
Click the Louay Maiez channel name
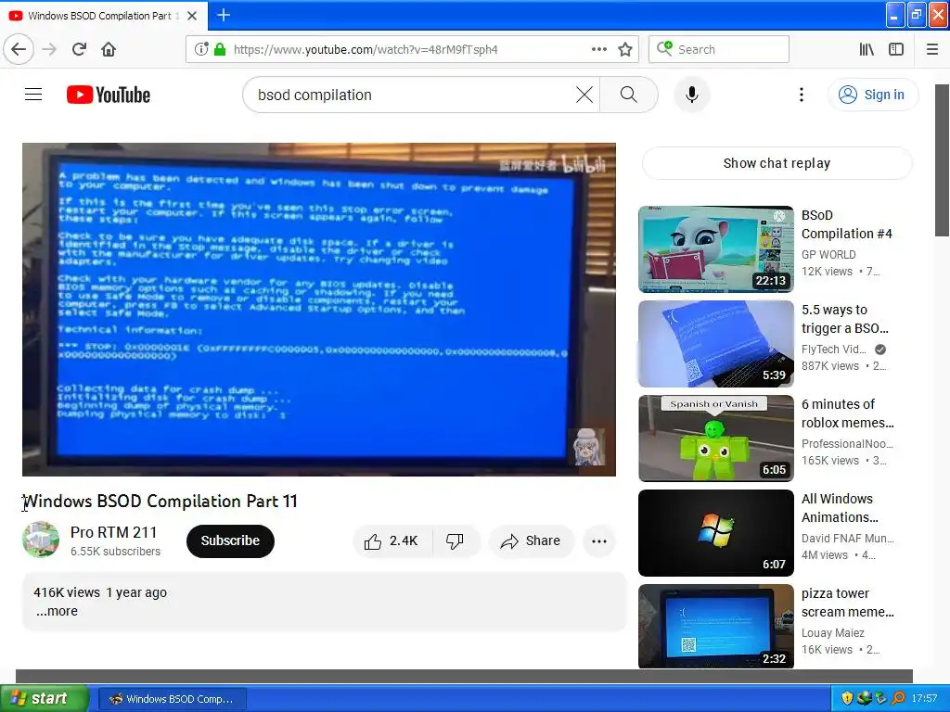[832, 632]
